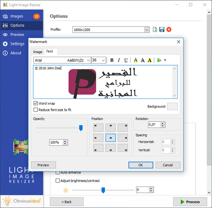The image size is (212, 208).
Task: Select the Text watermark tab
Action: tap(49, 51)
